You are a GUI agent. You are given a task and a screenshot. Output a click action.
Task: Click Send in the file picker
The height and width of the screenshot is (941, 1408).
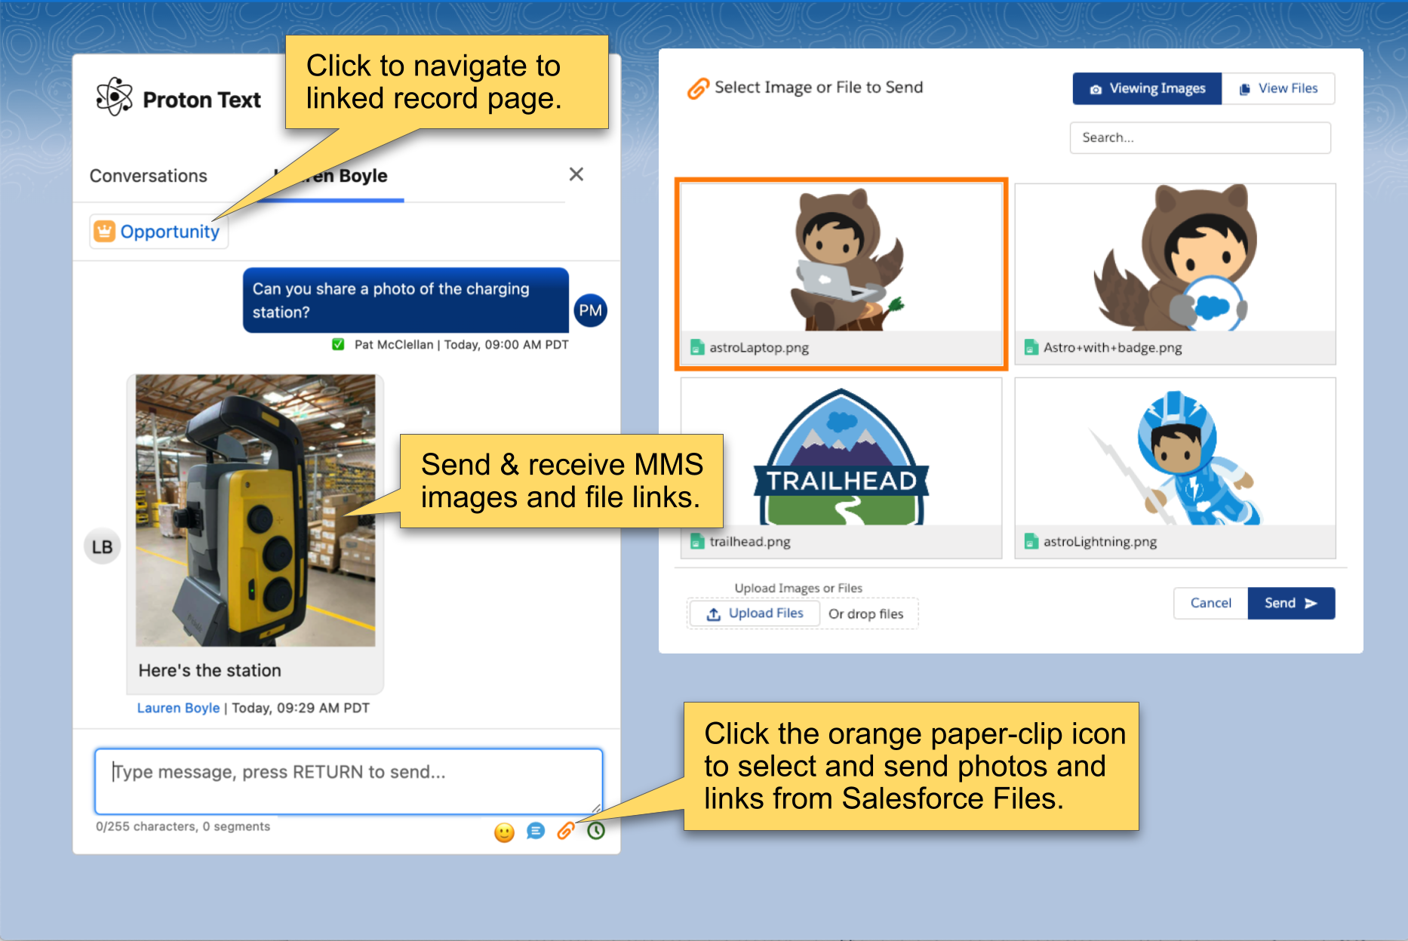(x=1291, y=603)
